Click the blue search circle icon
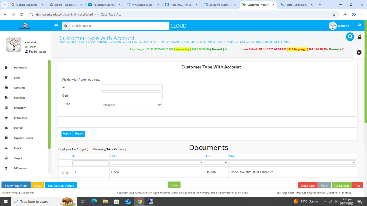Image resolution: width=367 pixels, height=206 pixels. (x=350, y=36)
